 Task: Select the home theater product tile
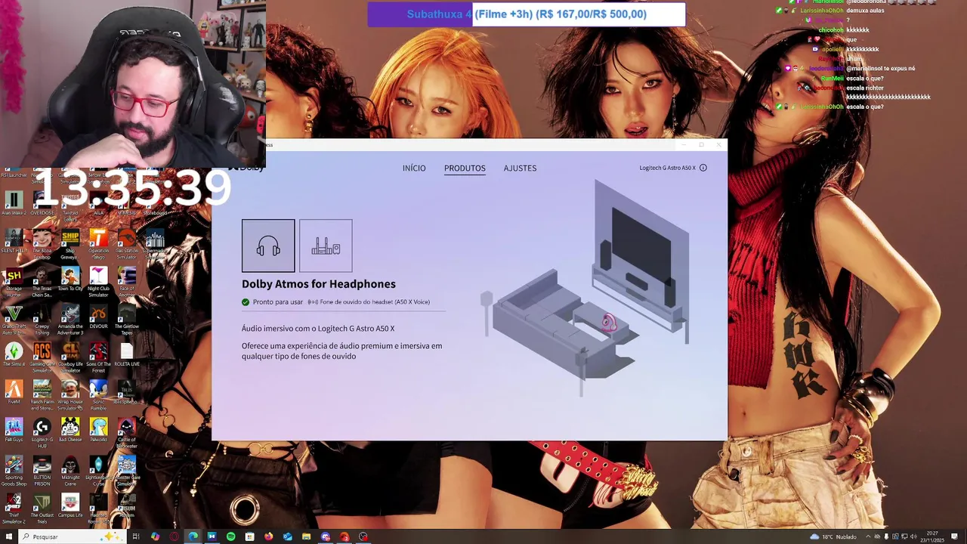pyautogui.click(x=326, y=246)
